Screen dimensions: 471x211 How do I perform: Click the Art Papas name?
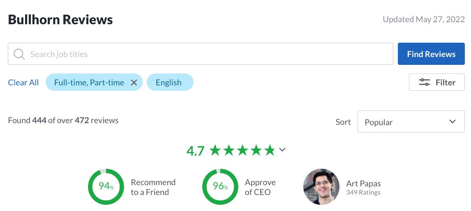[x=363, y=183]
